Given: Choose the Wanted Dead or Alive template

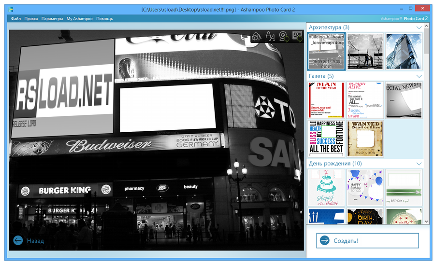Looking at the screenshot, I should pos(365,139).
